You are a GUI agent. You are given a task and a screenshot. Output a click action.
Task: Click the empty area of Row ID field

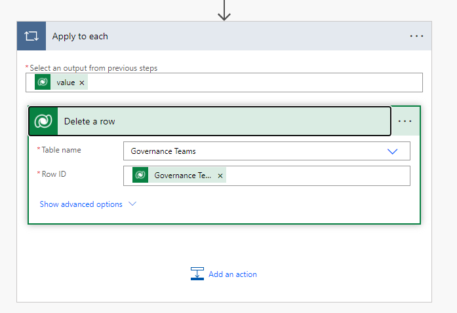click(315, 175)
